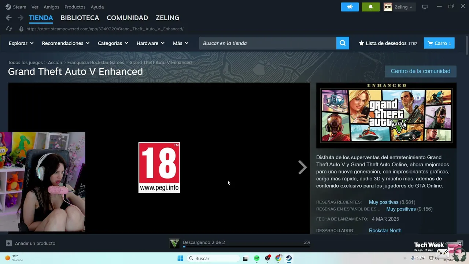Click the PEGI 18 rating image

click(x=159, y=168)
